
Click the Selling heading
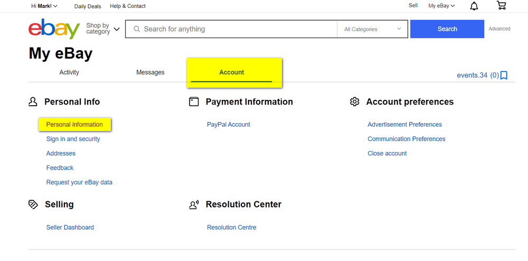point(59,204)
